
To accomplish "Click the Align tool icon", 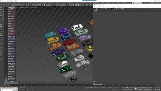I will pos(69,5).
